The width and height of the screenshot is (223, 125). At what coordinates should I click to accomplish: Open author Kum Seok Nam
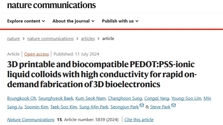(90, 98)
